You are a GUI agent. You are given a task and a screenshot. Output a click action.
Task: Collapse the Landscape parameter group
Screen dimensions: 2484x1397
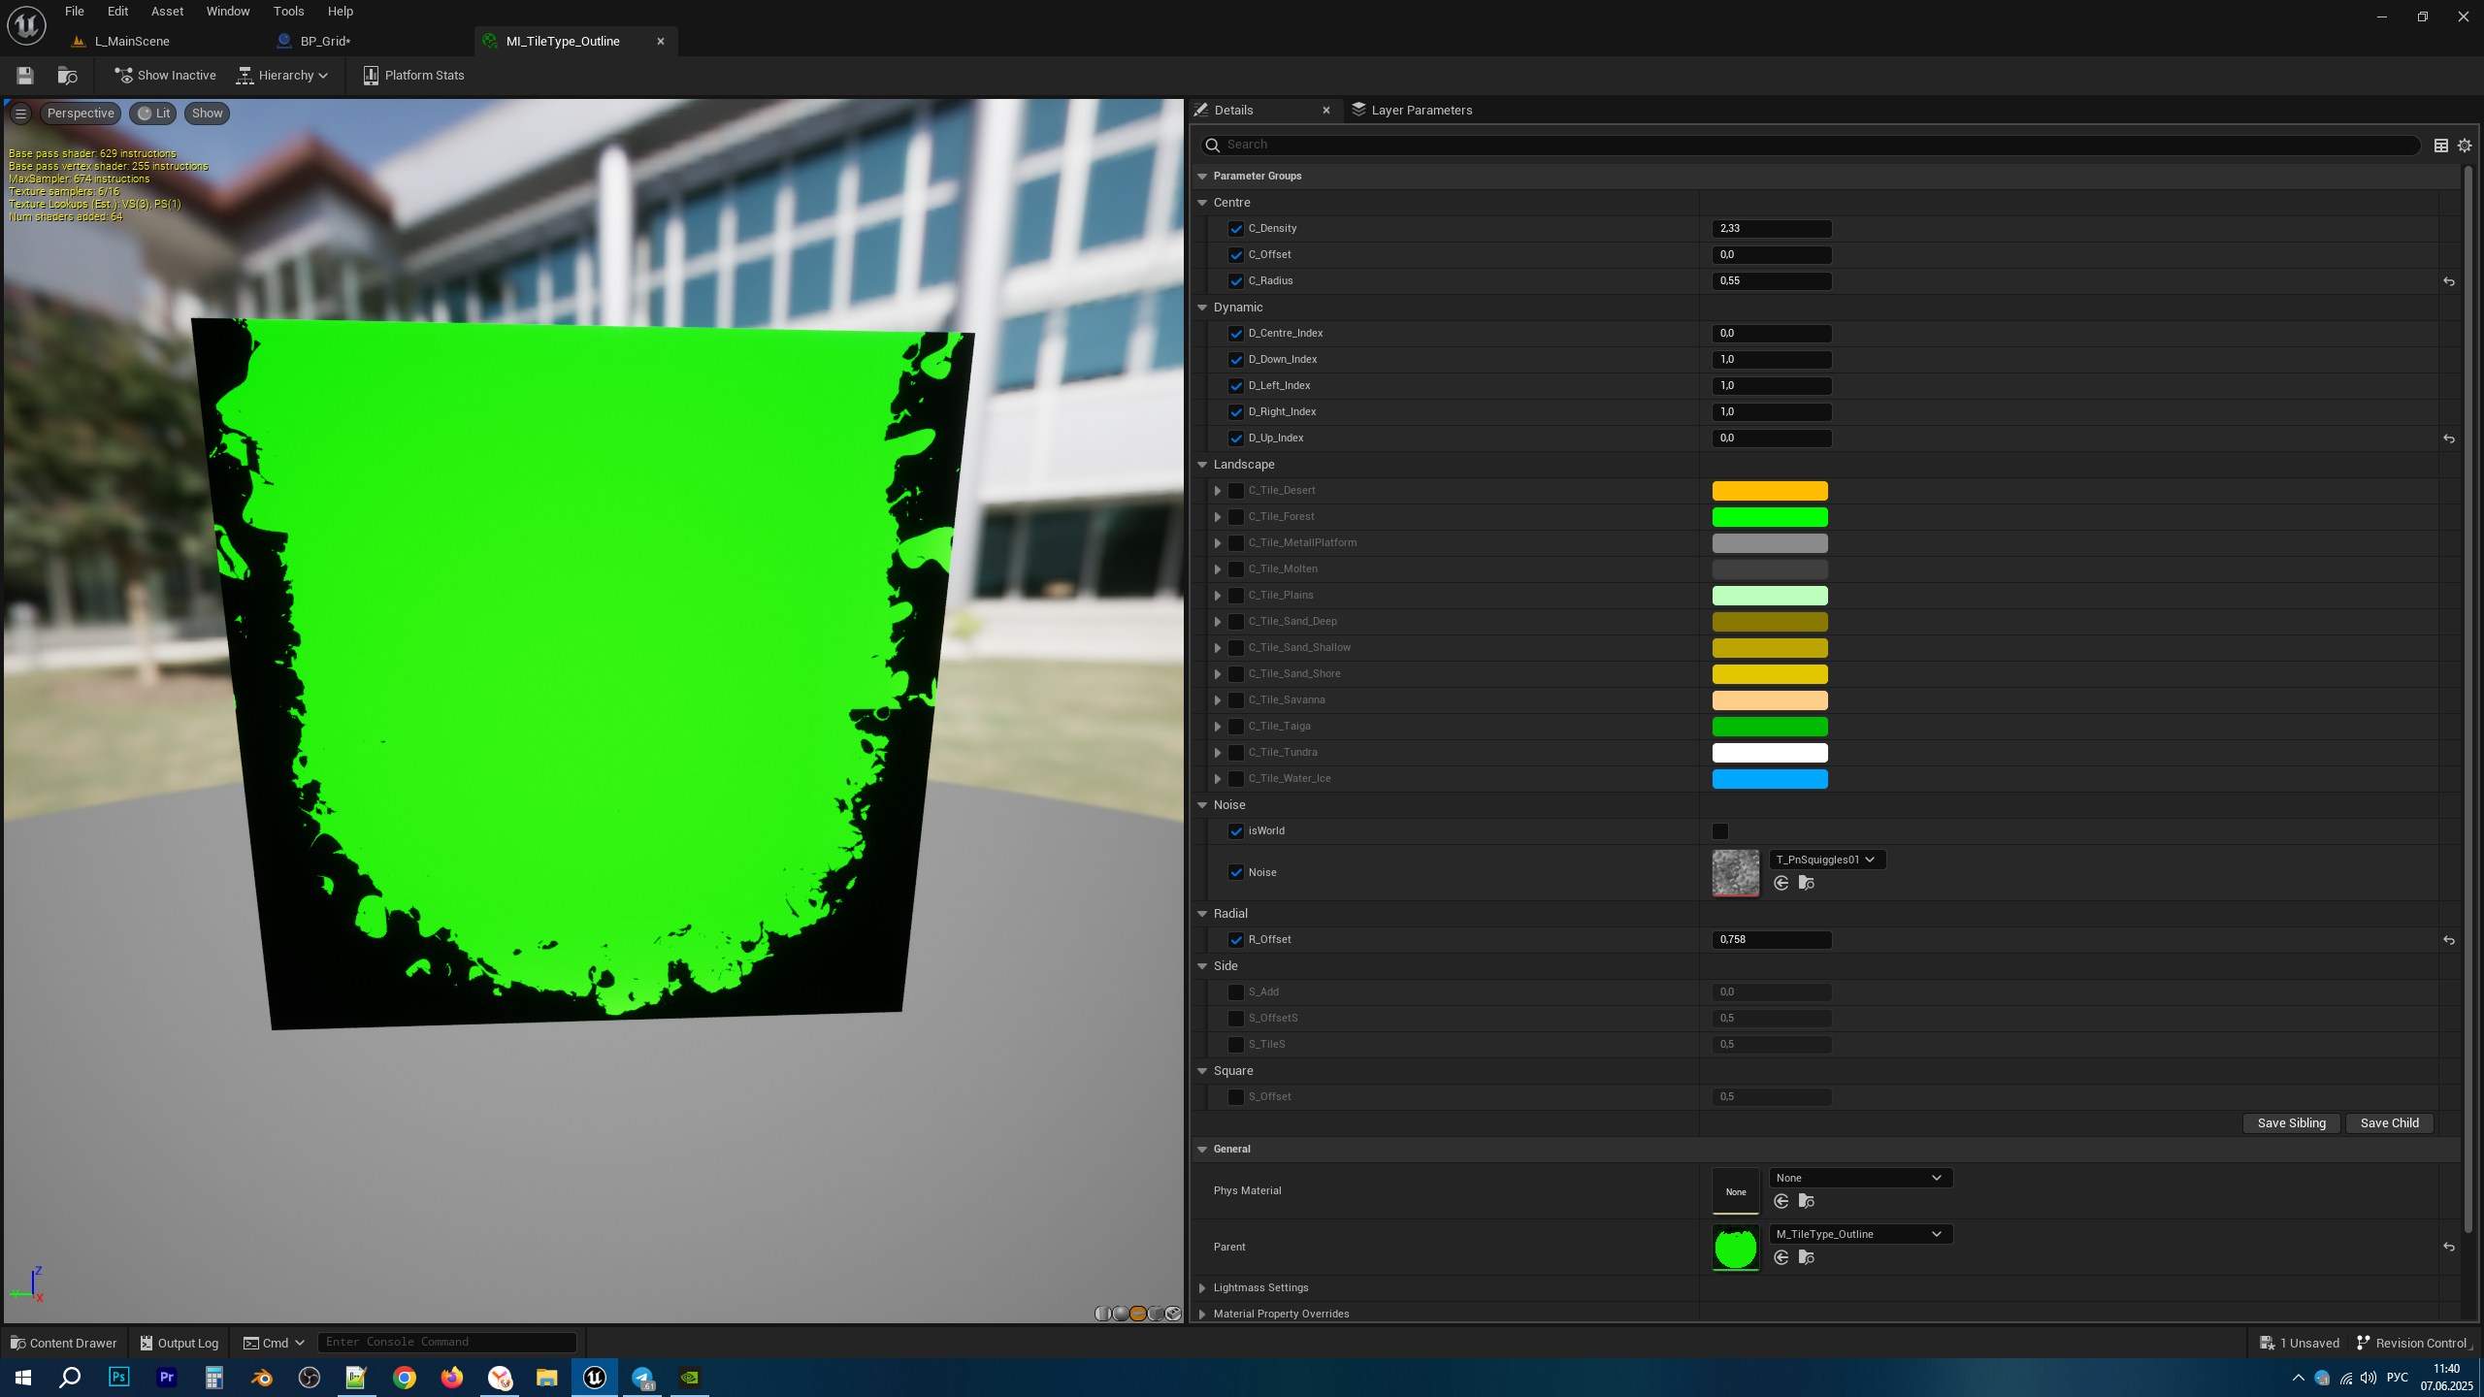click(1202, 465)
